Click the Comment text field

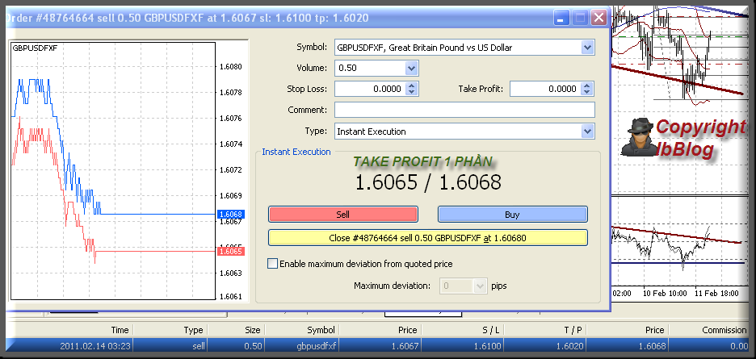click(464, 110)
